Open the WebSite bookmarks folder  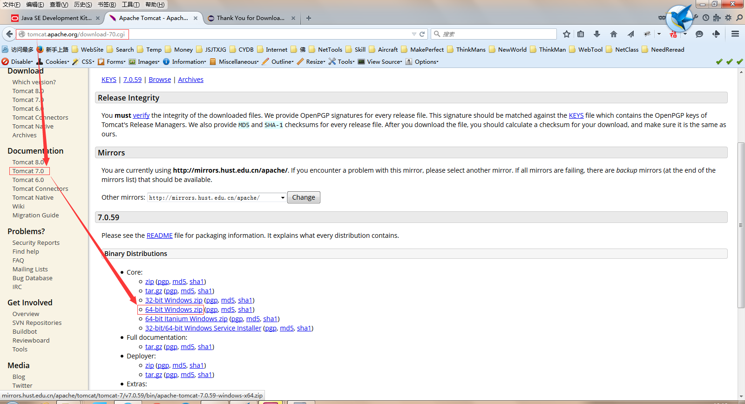(88, 49)
